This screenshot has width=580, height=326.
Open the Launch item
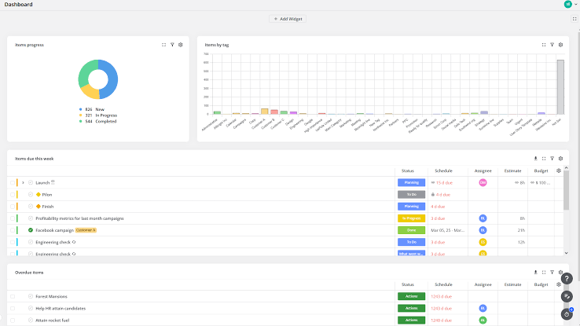42,182
